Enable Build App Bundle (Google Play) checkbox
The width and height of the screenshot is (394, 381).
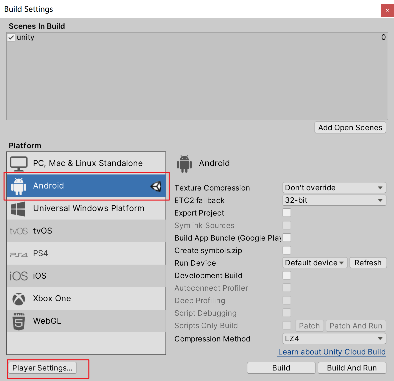tap(287, 238)
